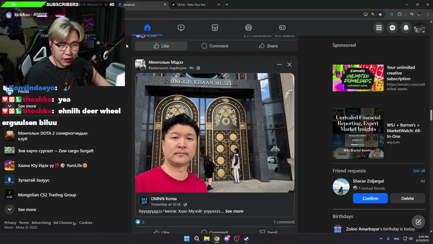The height and width of the screenshot is (244, 433).
Task: Open the Chrome media control icon
Action: tap(412, 14)
